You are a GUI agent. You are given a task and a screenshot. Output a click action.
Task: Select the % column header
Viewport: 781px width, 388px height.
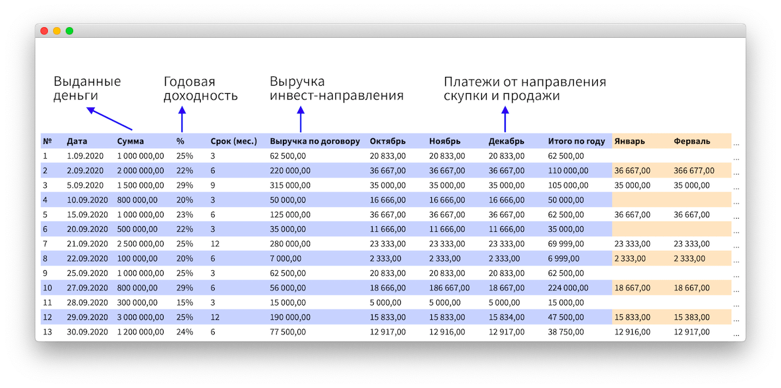point(181,141)
